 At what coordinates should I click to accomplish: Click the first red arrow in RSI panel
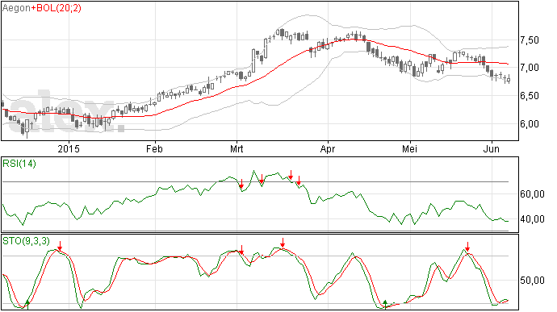(x=241, y=184)
